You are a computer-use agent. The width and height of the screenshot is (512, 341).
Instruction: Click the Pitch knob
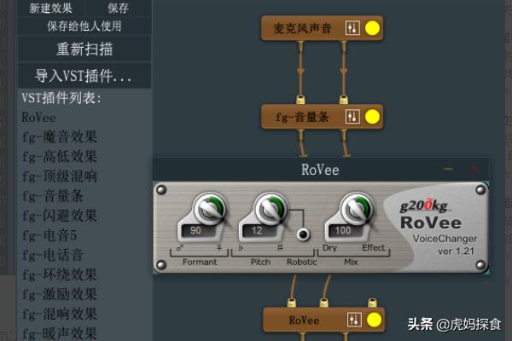coord(271,209)
